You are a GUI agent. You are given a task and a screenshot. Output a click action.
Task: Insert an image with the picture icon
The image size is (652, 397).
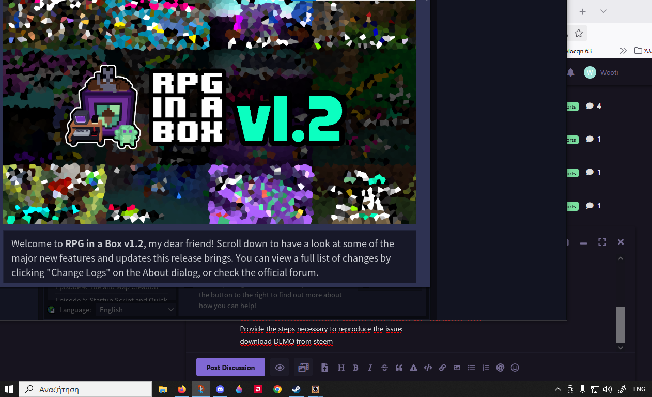pos(457,368)
